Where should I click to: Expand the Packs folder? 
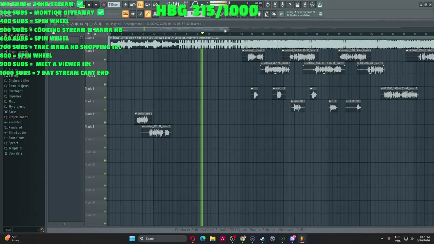coord(12,112)
